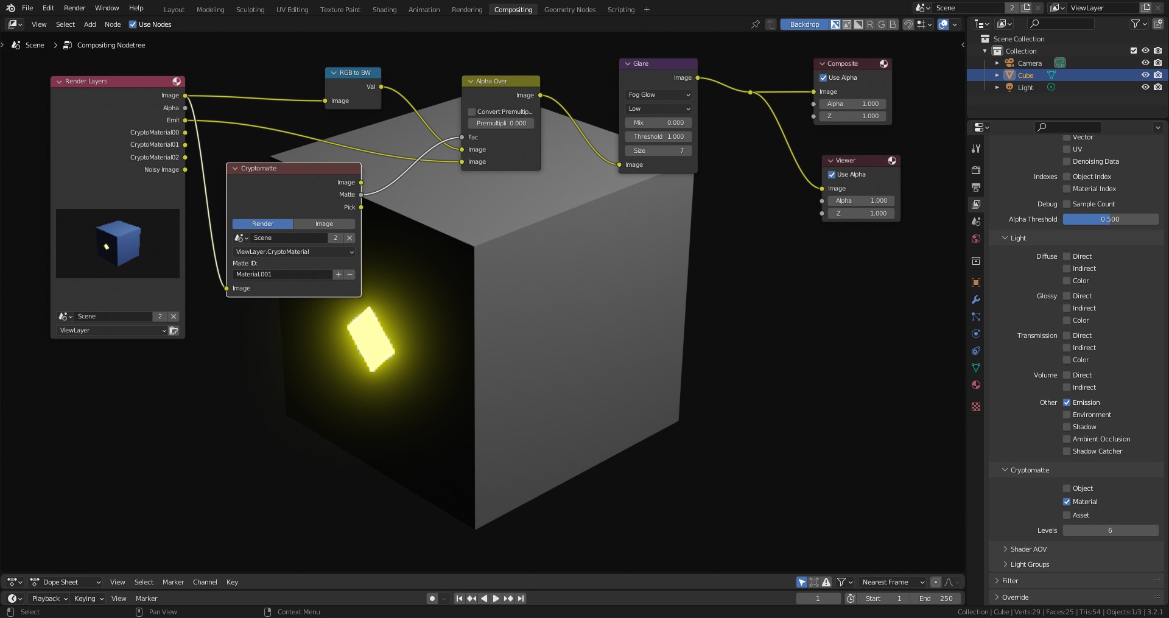Image resolution: width=1169 pixels, height=618 pixels.
Task: Open the Render menu
Action: coord(75,8)
